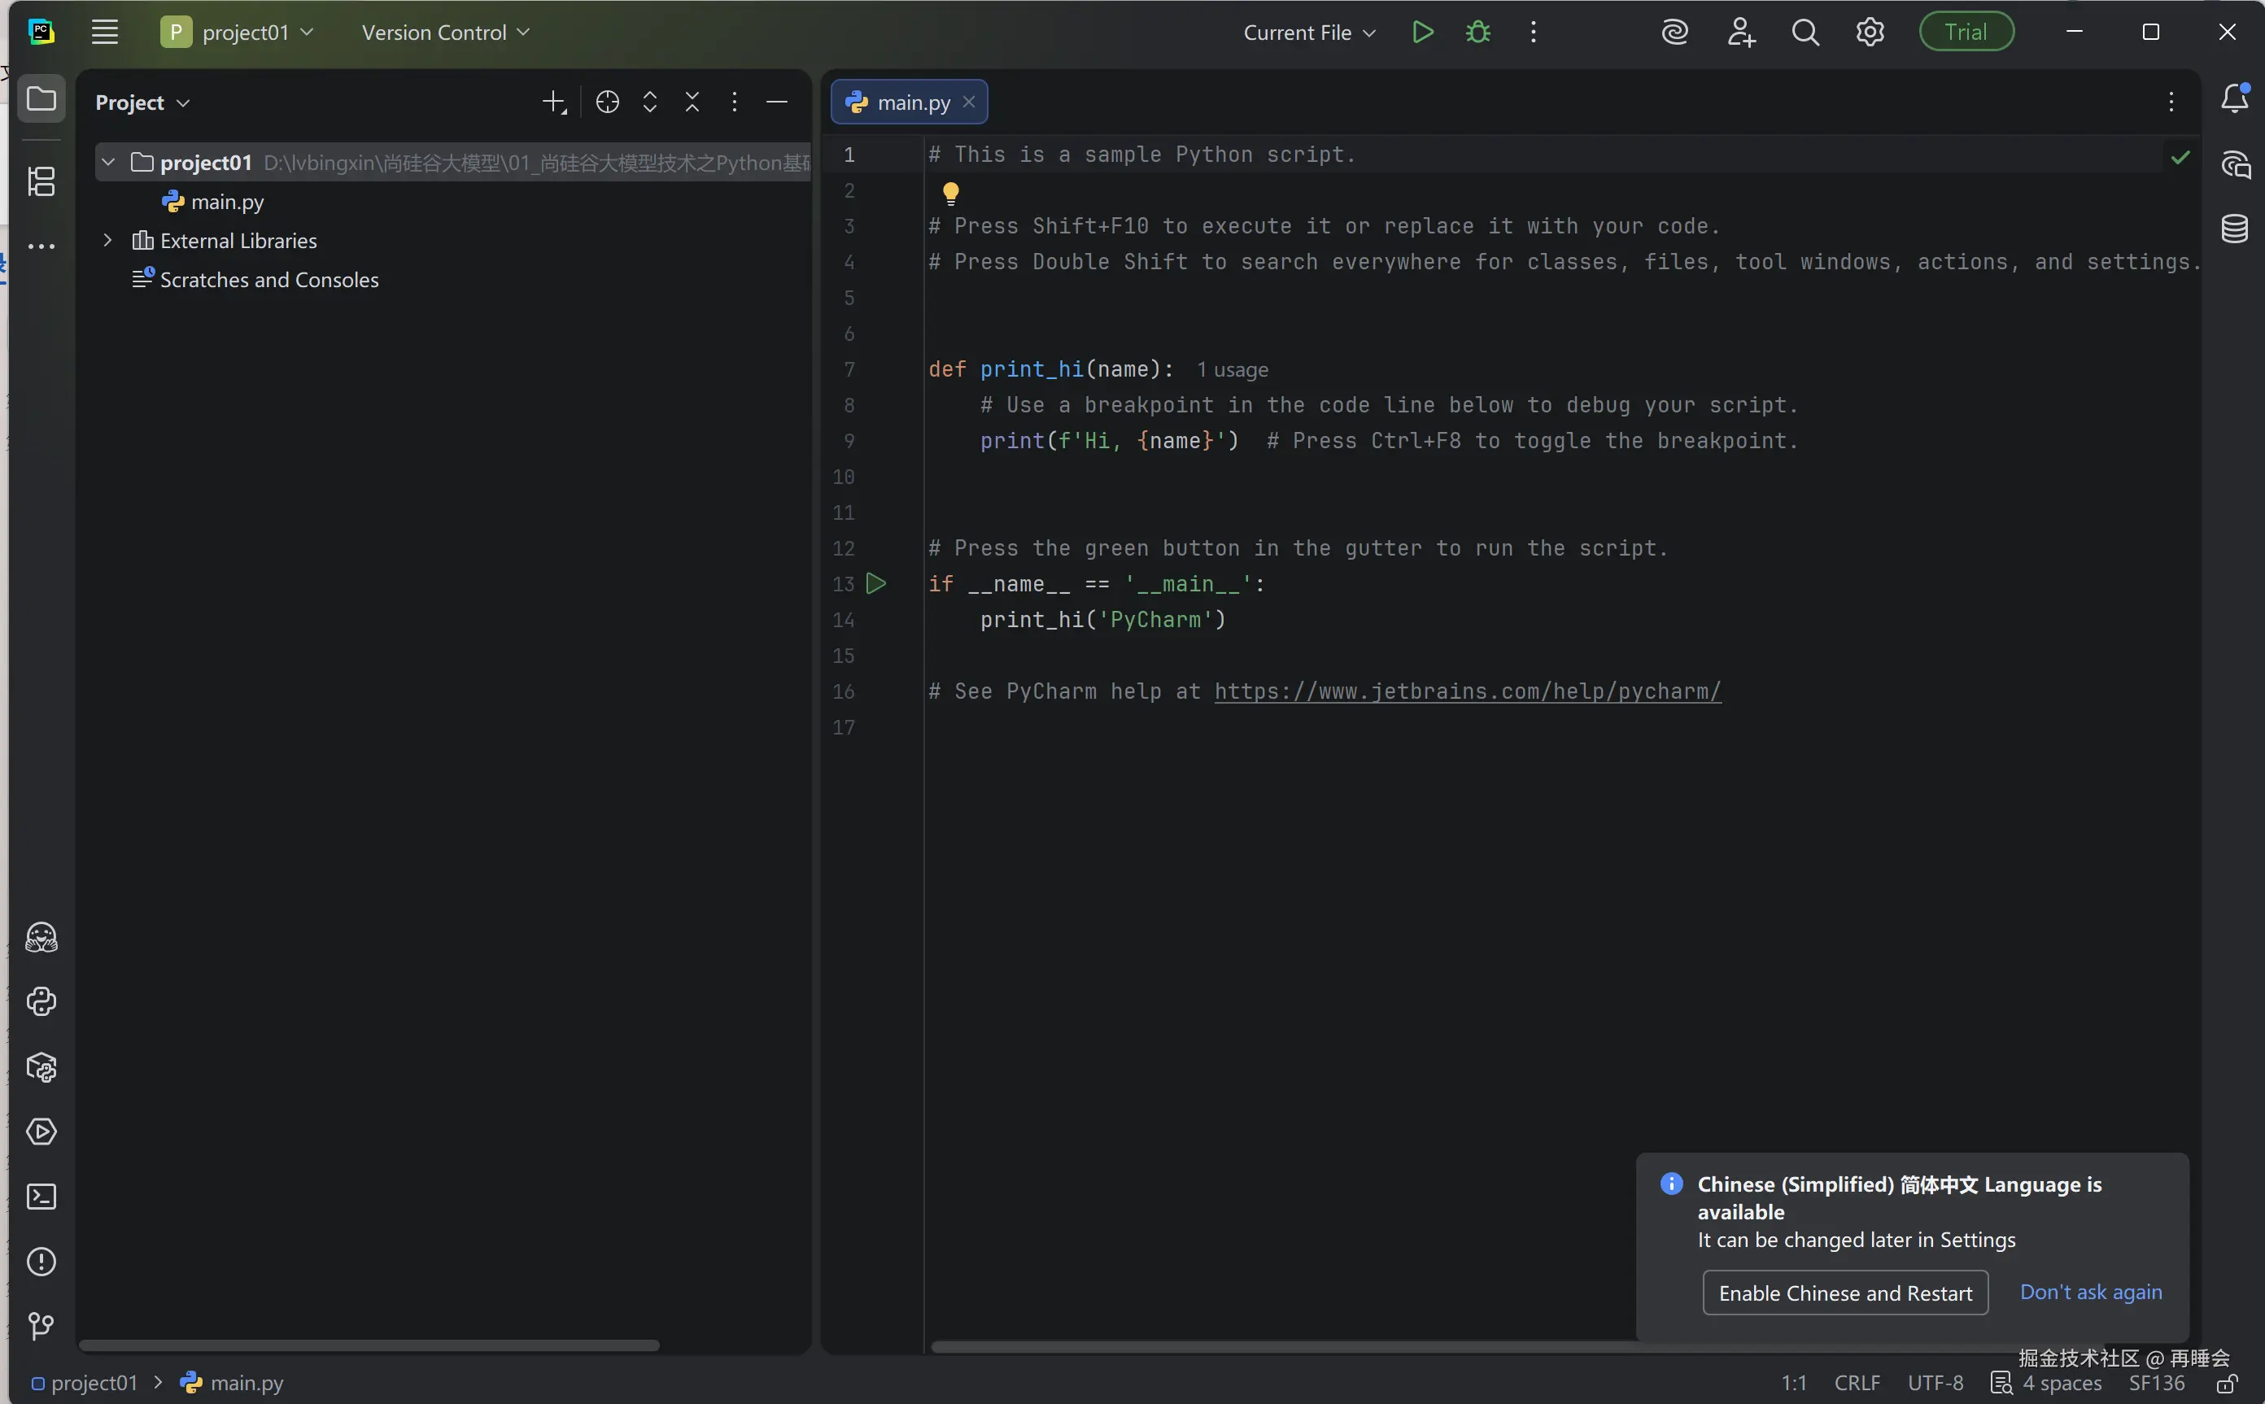Open the Structure tool window
This screenshot has width=2265, height=1404.
click(41, 181)
